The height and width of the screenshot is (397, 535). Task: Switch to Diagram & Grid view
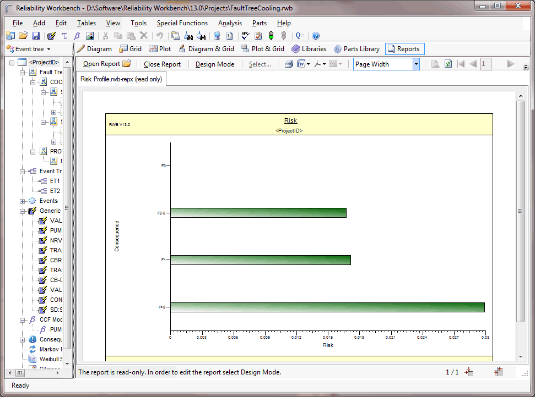point(206,48)
